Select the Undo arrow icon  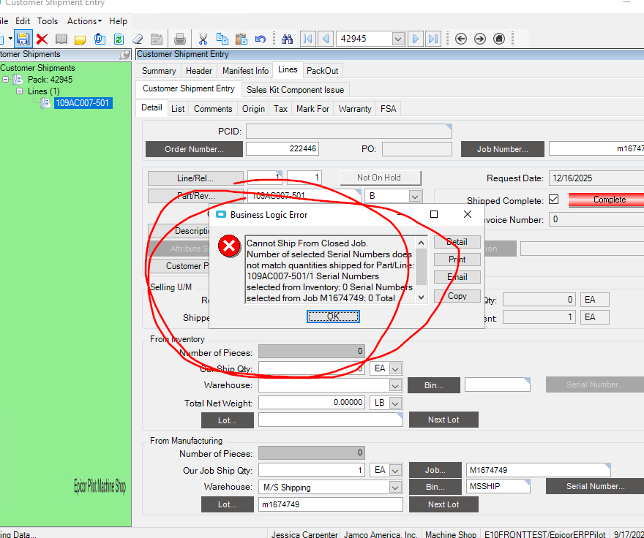pos(260,39)
